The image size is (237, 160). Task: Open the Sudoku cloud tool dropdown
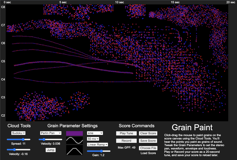click(18, 133)
